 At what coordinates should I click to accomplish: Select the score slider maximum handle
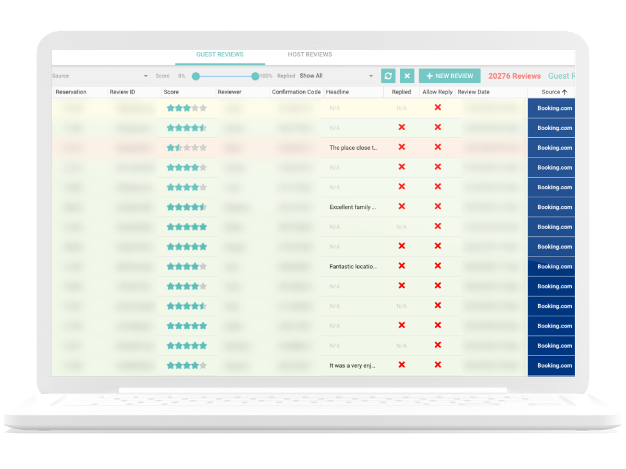(255, 76)
